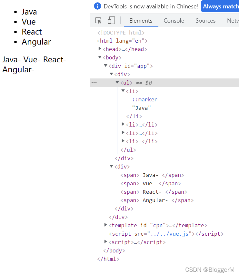Click the React- span text on the page

(x=55, y=59)
